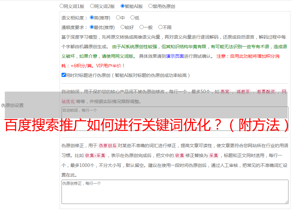Viewport: 292px width, 210px height.
Task: Click the 收集>采集 example tag
Action: 95,155
